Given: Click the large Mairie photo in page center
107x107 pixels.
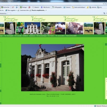Looking at the screenshot, I should (52, 68).
